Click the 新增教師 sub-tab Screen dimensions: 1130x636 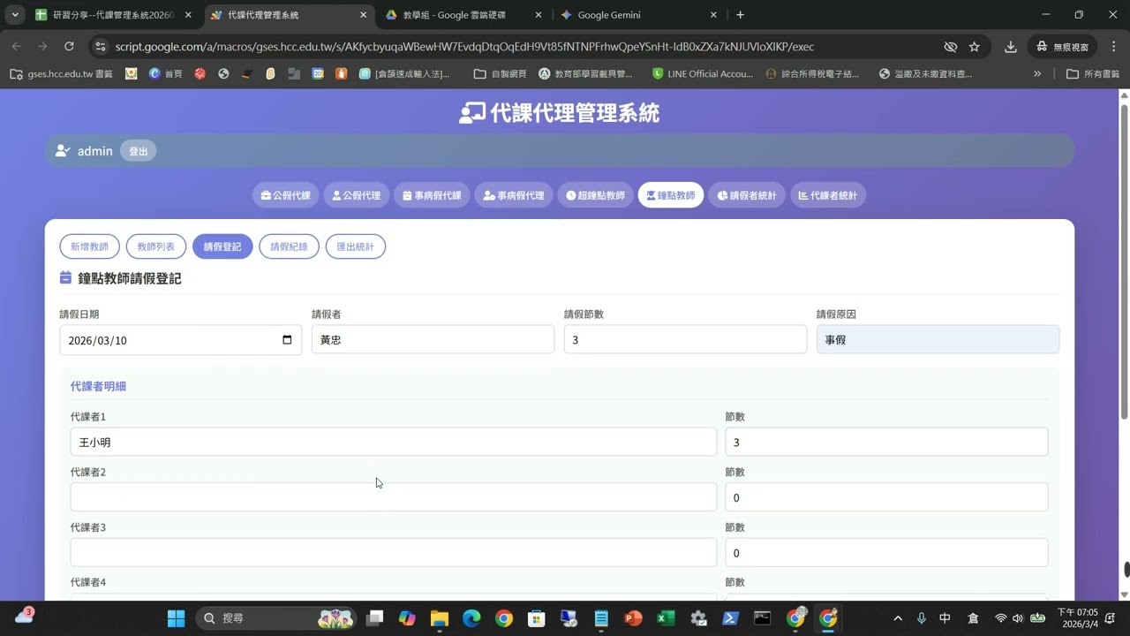(89, 246)
